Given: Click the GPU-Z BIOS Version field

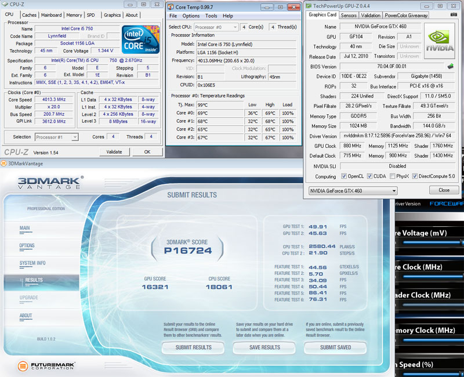Looking at the screenshot, I should (x=392, y=66).
